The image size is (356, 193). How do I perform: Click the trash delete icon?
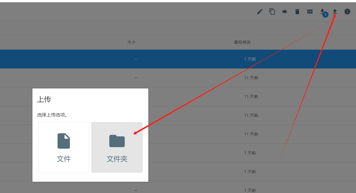pos(297,12)
